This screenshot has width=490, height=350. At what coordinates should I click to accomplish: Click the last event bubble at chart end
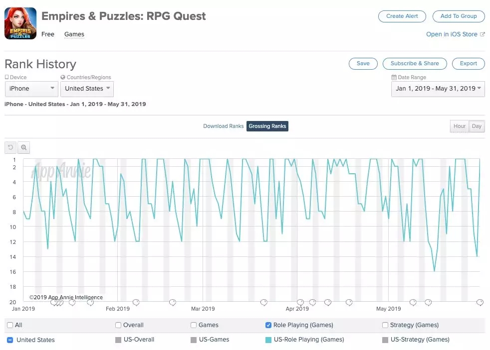click(x=480, y=302)
